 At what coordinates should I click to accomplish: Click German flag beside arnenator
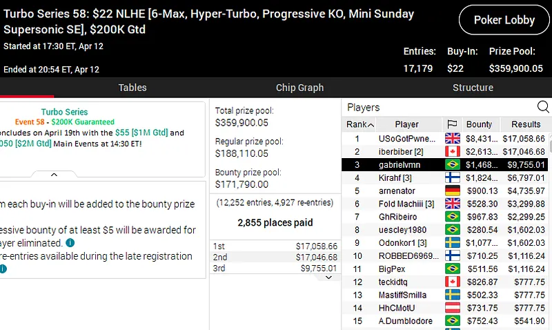(x=453, y=191)
